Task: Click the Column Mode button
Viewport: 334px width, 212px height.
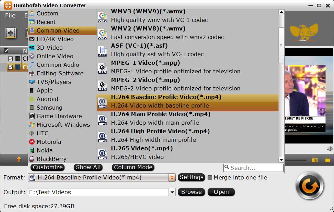Action: 133,167
